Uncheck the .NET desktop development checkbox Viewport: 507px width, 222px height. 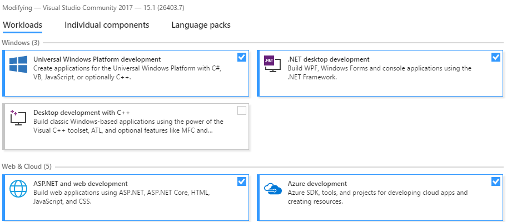pos(496,57)
